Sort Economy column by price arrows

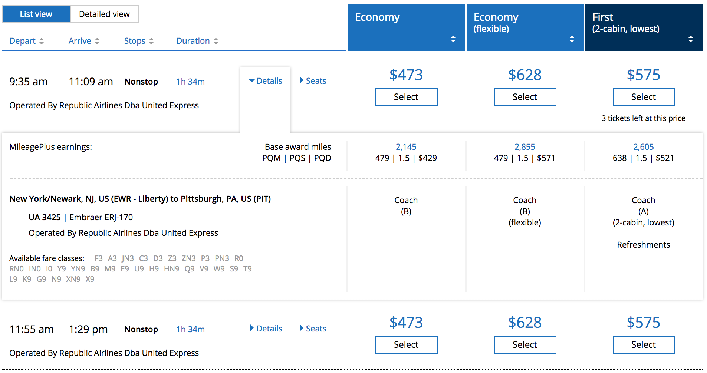(x=453, y=39)
